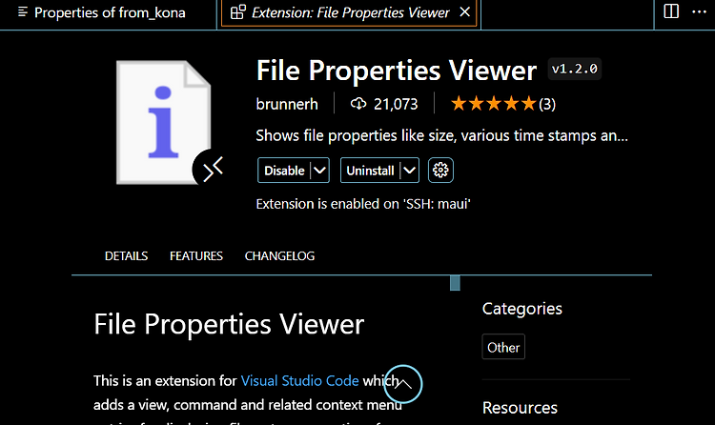This screenshot has height=425, width=715.
Task: Open the five-star ratings reviews
Action: coord(503,104)
